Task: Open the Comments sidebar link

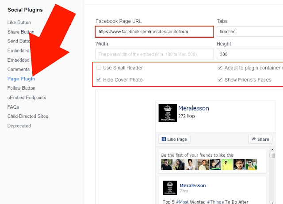Action: pyautogui.click(x=19, y=69)
